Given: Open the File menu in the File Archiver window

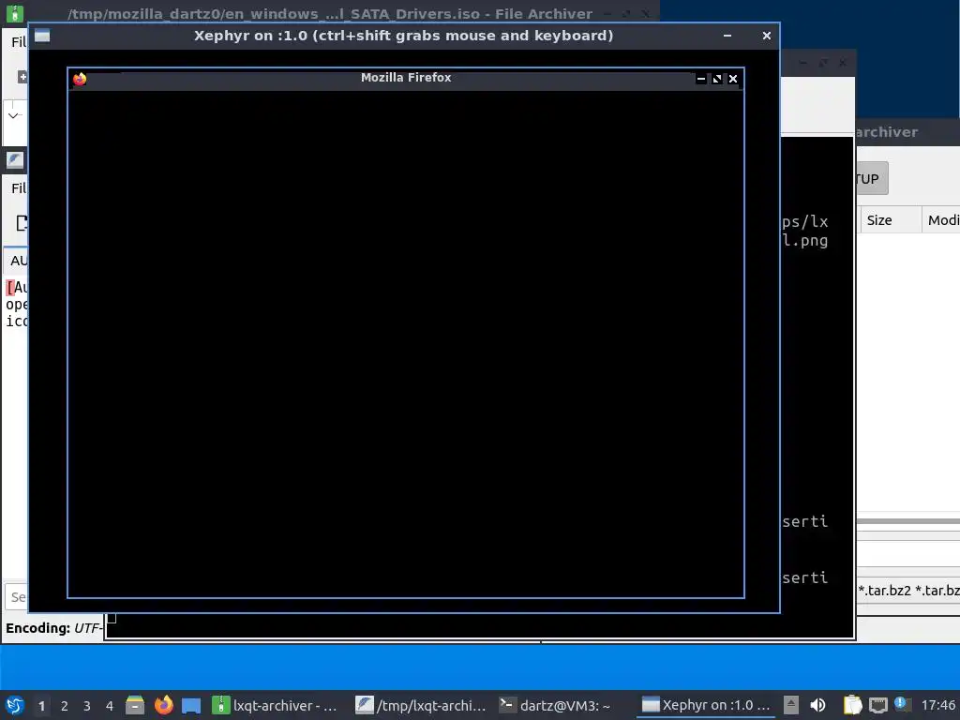Looking at the screenshot, I should point(19,42).
